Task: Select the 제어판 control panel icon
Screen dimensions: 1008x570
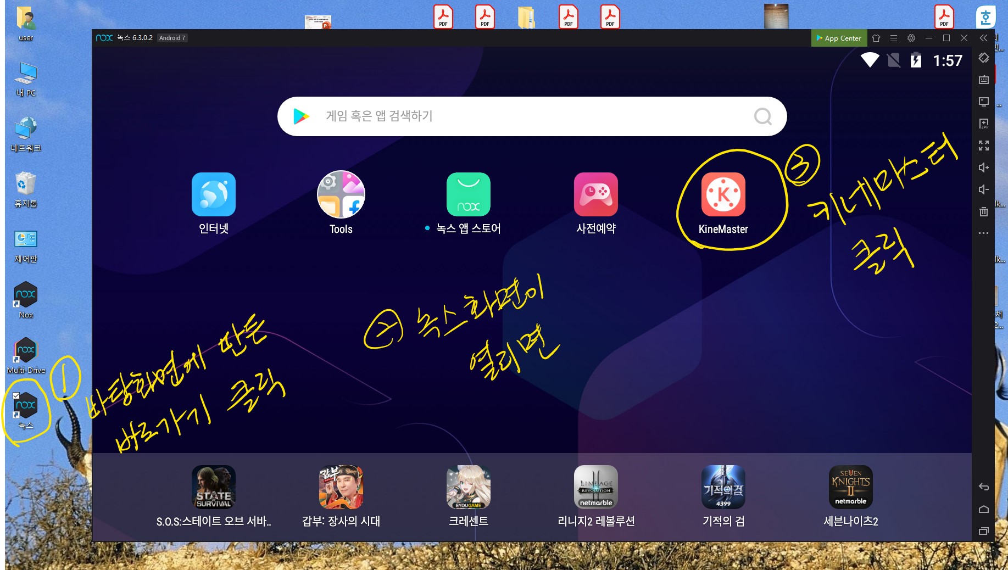Action: pos(25,246)
